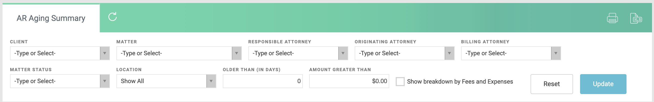Click the Billing Attorney text box
Image resolution: width=654 pixels, height=102 pixels.
[506, 53]
